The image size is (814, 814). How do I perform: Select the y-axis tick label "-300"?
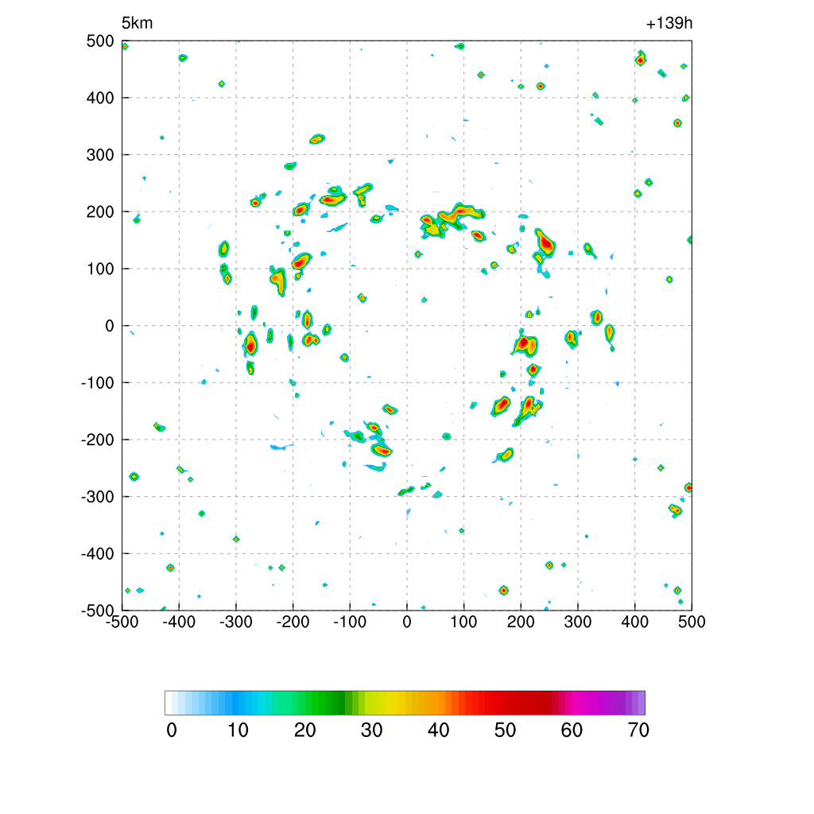98,497
